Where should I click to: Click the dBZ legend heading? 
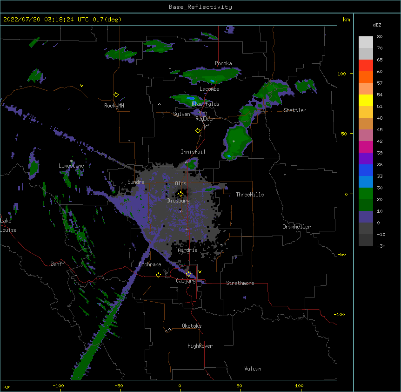[x=377, y=25]
